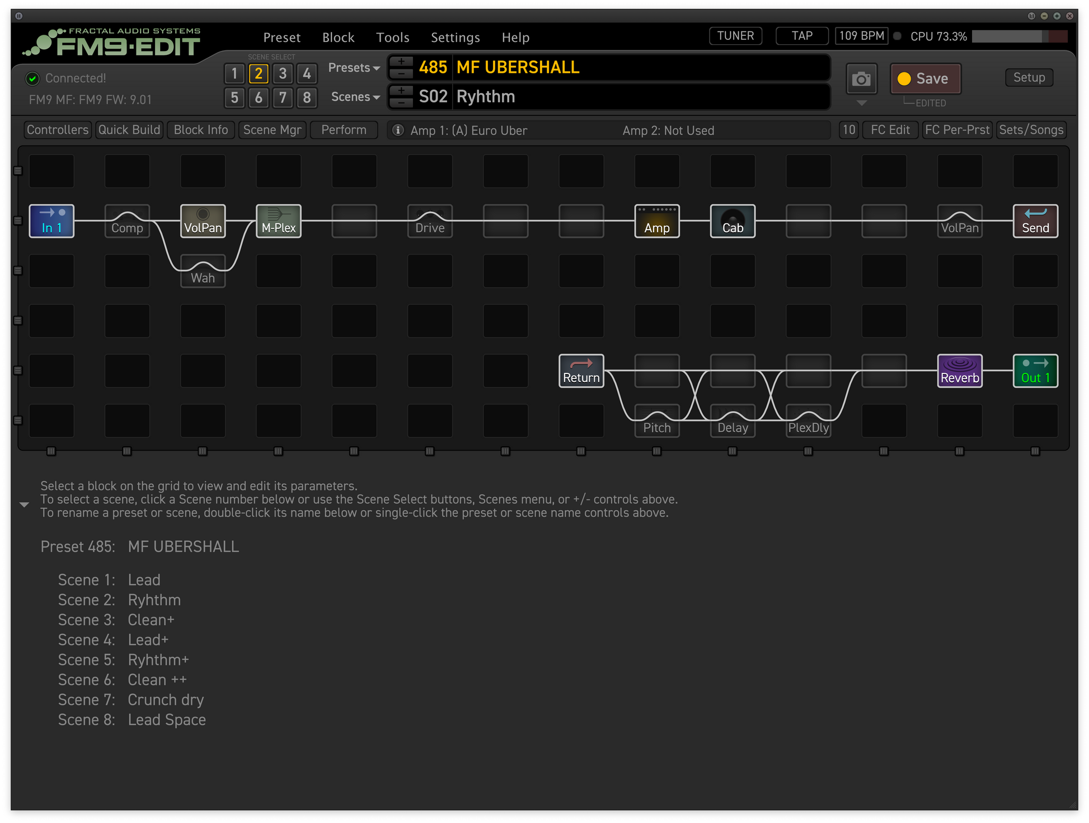
Task: Collapse the help text disclosure triangle
Action: [x=24, y=504]
